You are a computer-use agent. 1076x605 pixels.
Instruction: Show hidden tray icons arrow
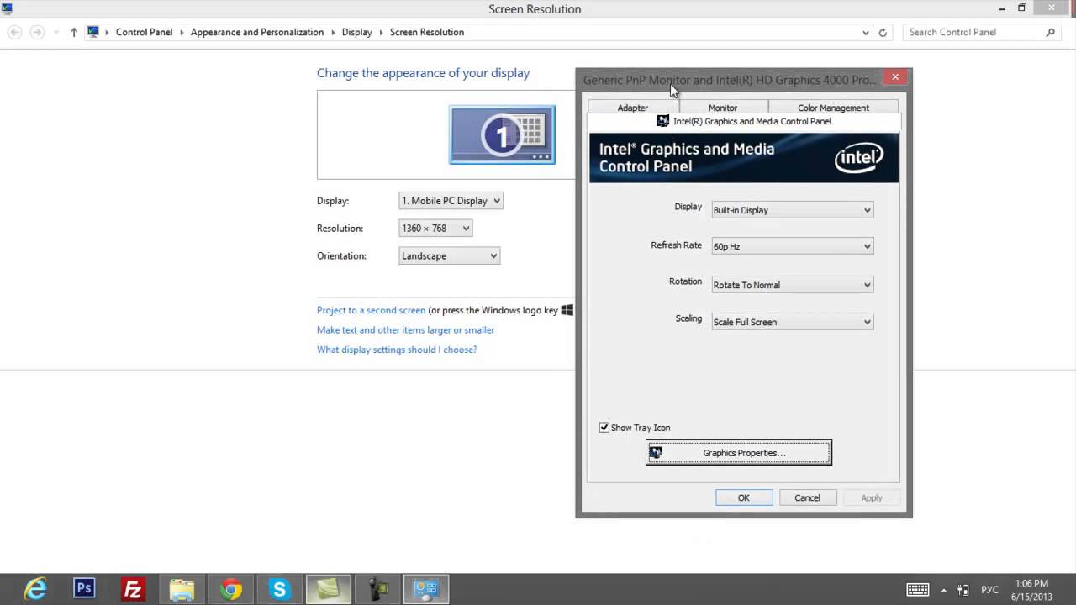[x=944, y=590]
